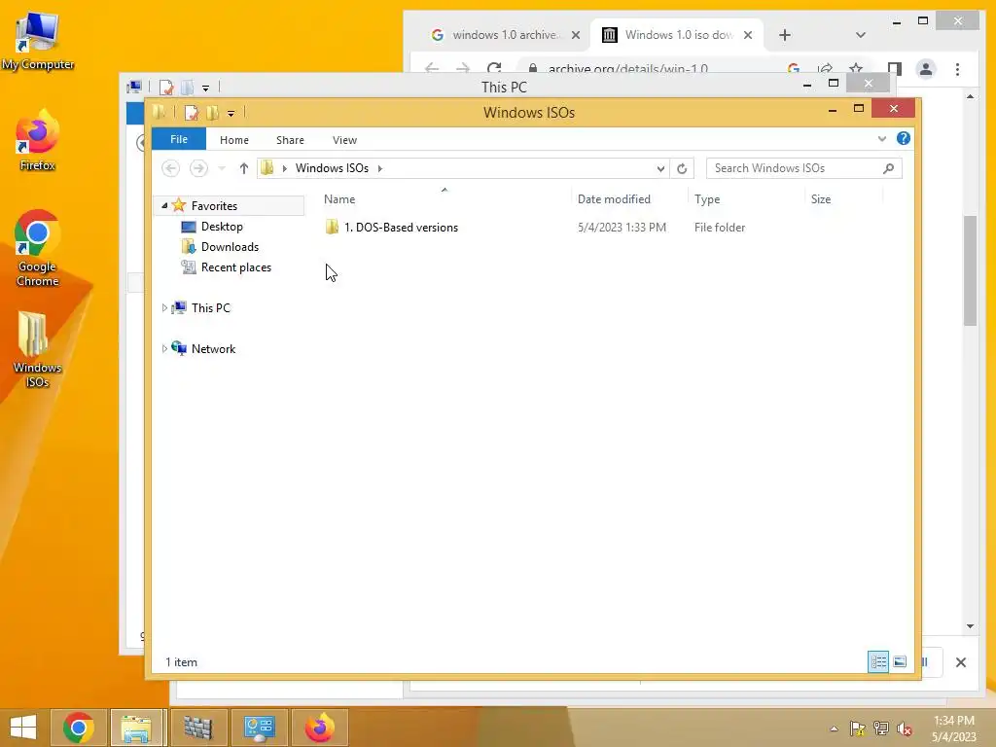Click the search magnifier icon
Screen dimensions: 996x747
pos(888,168)
